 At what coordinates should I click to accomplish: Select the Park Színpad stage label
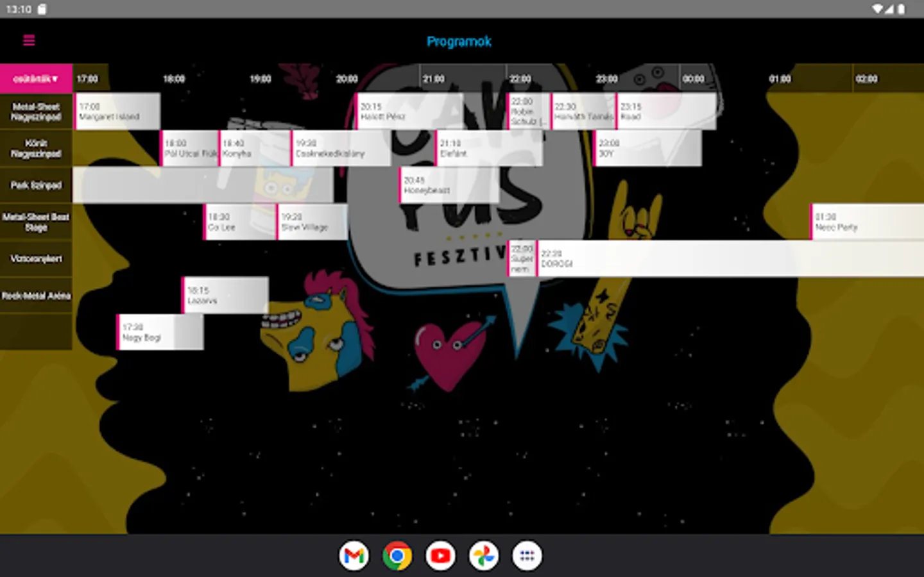(36, 185)
